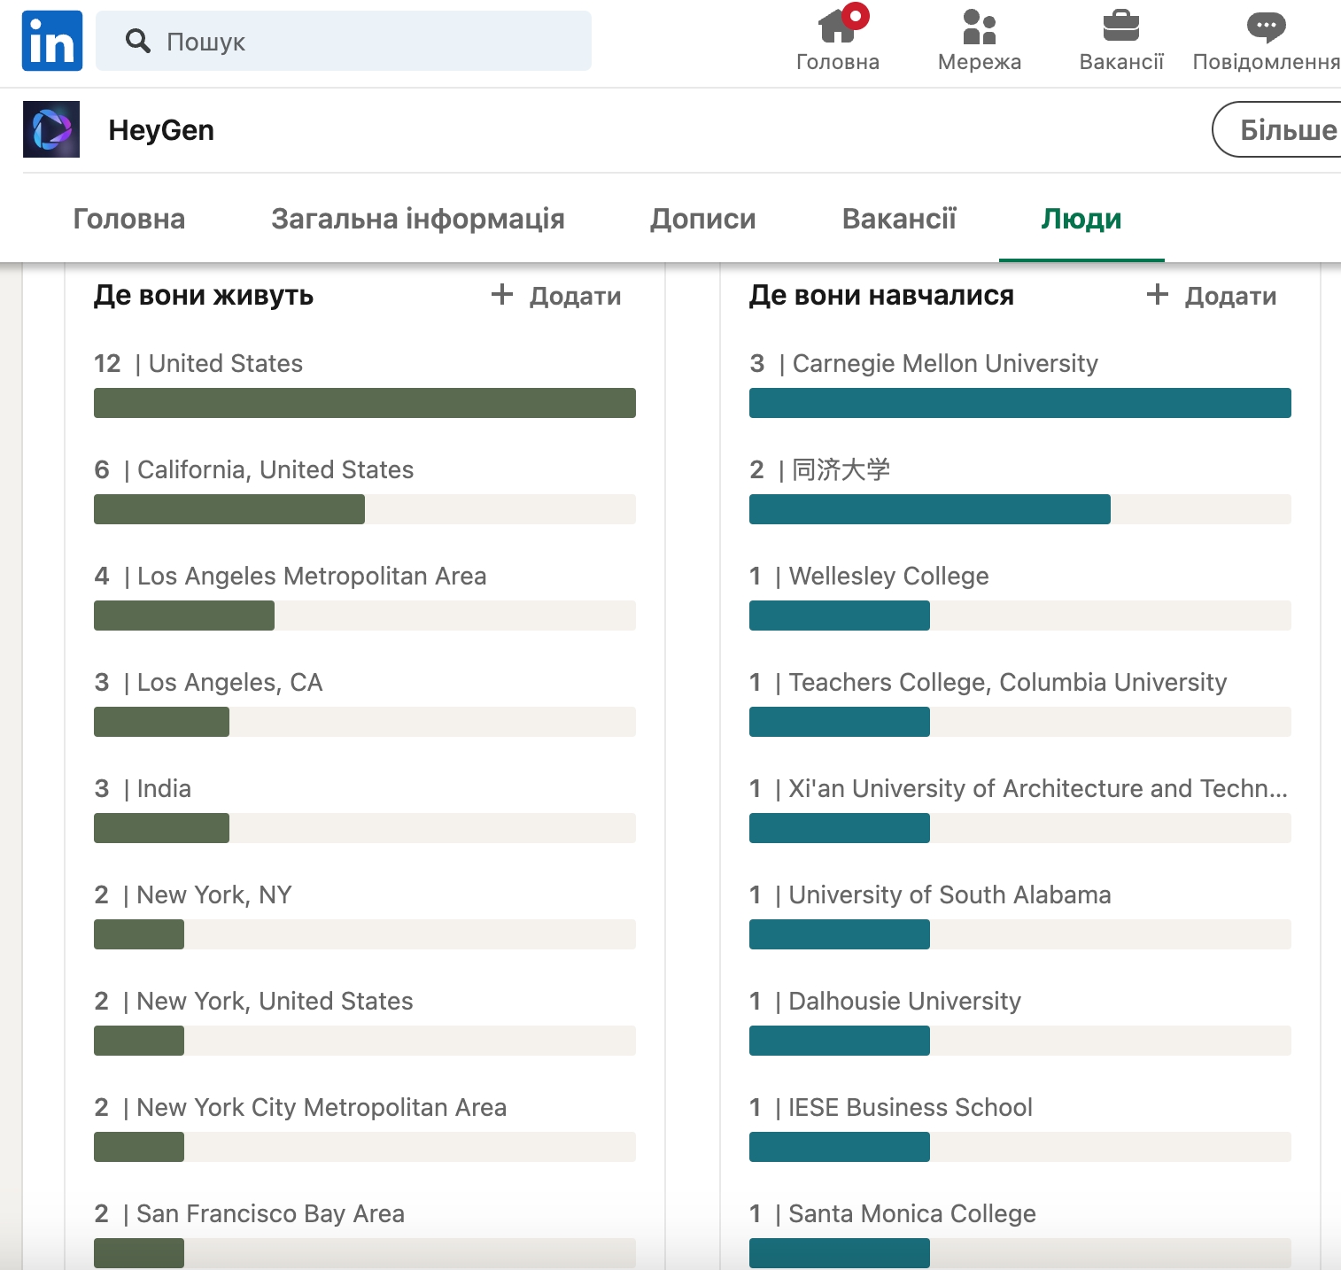Open the LinkedIn home logo
Viewport: 1341px width, 1270px height.
point(52,41)
